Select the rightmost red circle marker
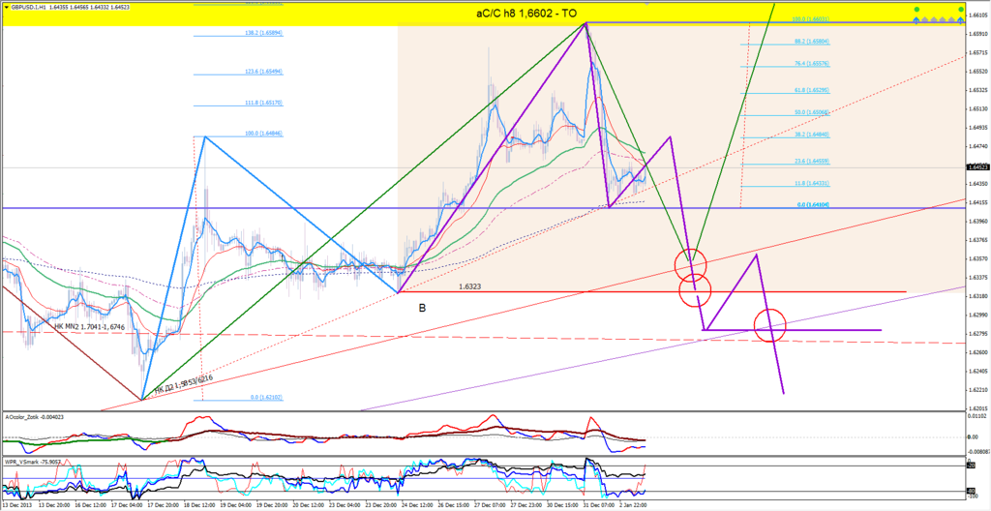This screenshot has width=991, height=511. [770, 324]
